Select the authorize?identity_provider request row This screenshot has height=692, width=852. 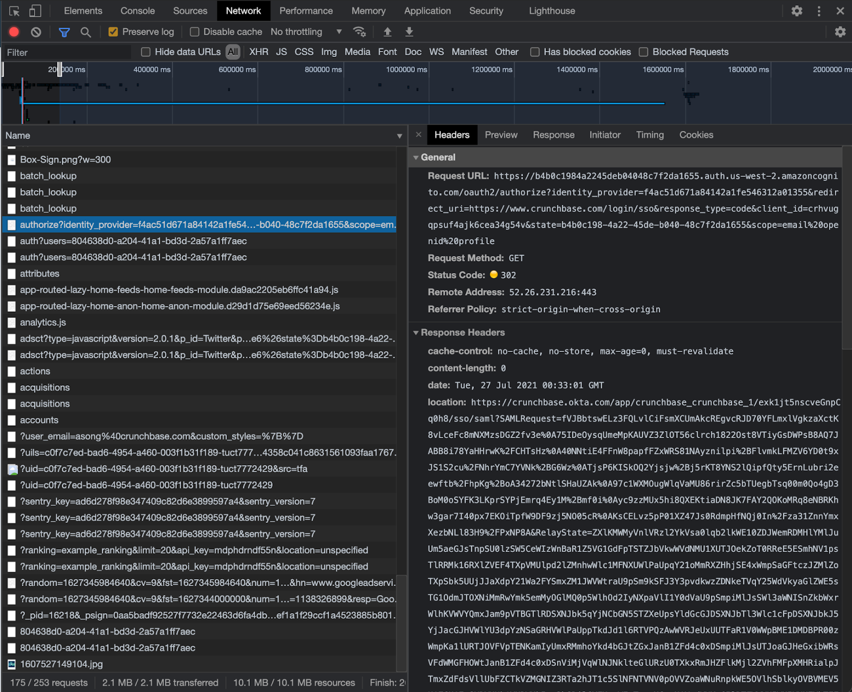tap(200, 225)
